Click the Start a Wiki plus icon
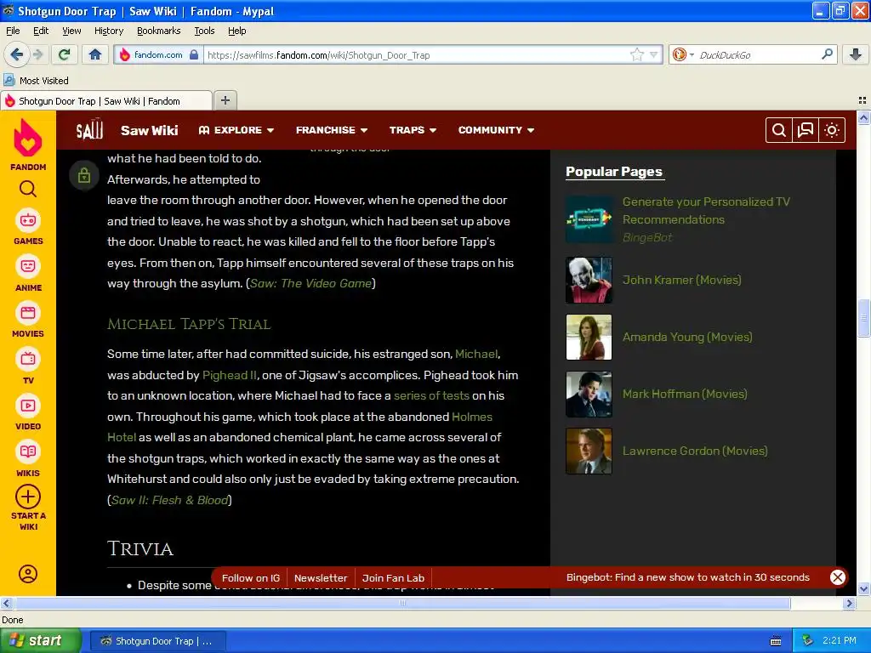Image resolution: width=871 pixels, height=653 pixels. (28, 497)
